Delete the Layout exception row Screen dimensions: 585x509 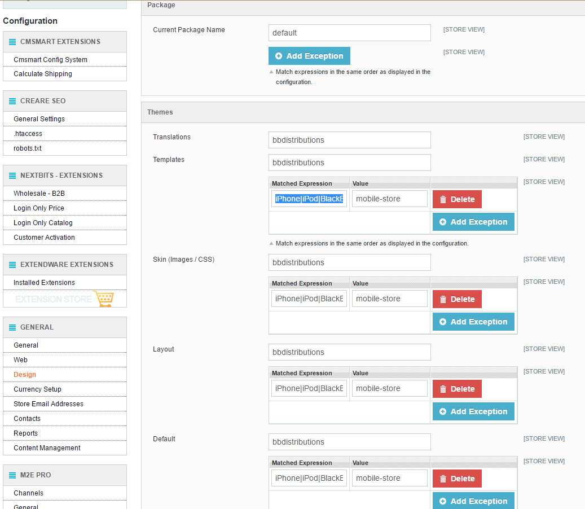457,389
